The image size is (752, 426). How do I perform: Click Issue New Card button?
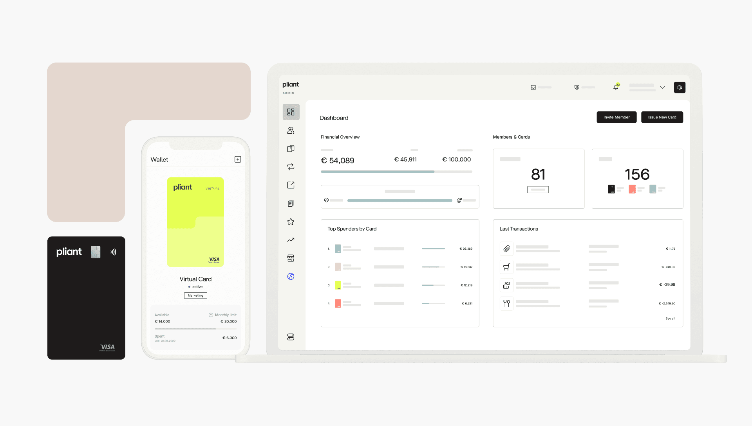coord(662,117)
